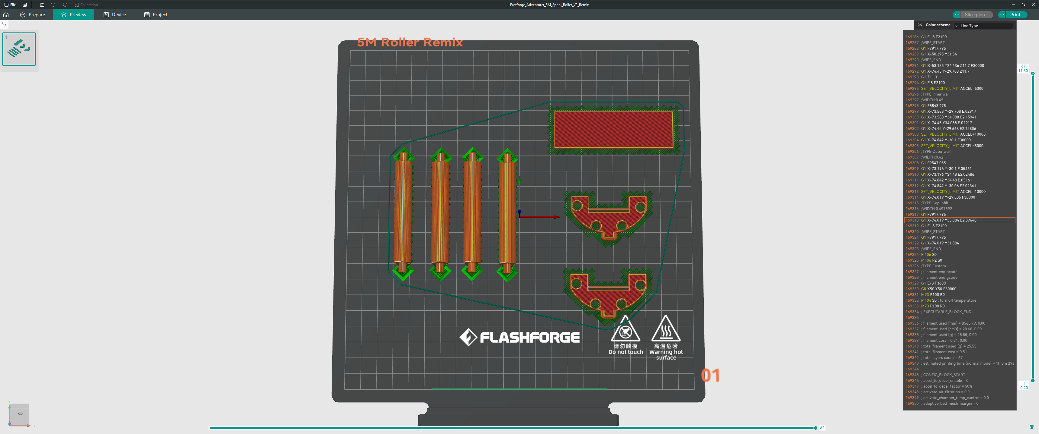Open the Slice plate dropdown arrow
The height and width of the screenshot is (434, 1039).
pyautogui.click(x=957, y=15)
